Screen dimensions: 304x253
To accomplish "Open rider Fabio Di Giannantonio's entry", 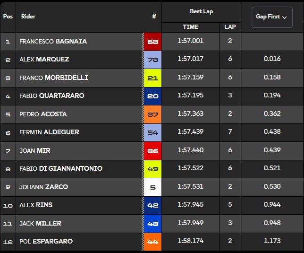I will 60,169.
